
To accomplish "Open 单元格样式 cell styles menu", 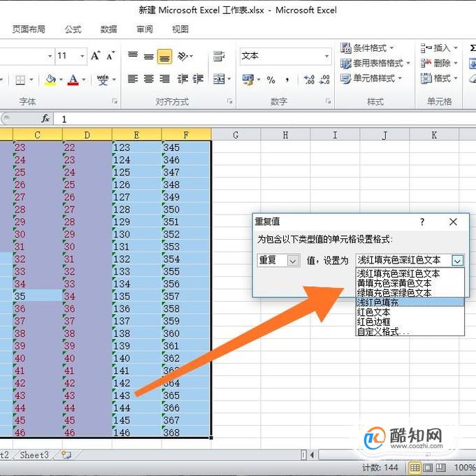I will coord(371,78).
